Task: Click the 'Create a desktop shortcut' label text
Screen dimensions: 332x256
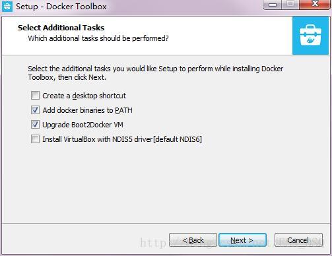Action: pyautogui.click(x=84, y=96)
